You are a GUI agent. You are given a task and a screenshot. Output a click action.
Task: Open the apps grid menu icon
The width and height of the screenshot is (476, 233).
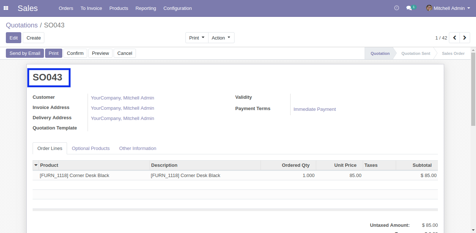(x=6, y=8)
